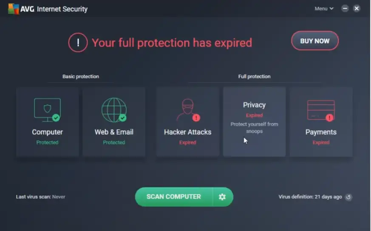Viewport: 371px width, 231px height.
Task: Click the red expiration warning exclamation icon
Action: 78,43
